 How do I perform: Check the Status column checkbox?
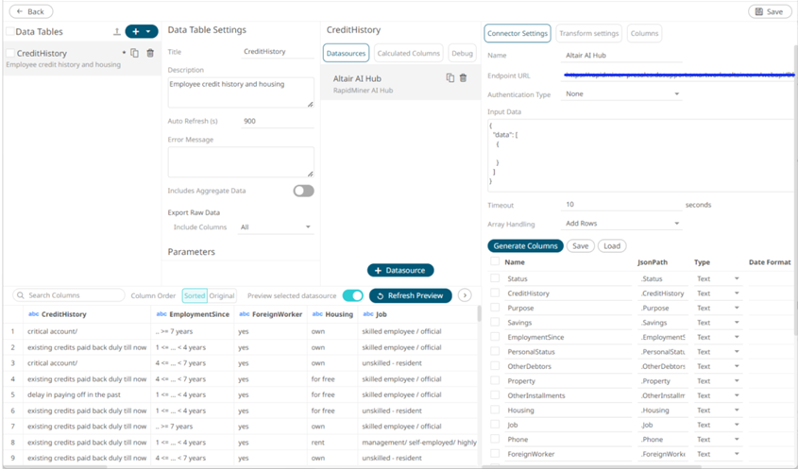tap(495, 278)
